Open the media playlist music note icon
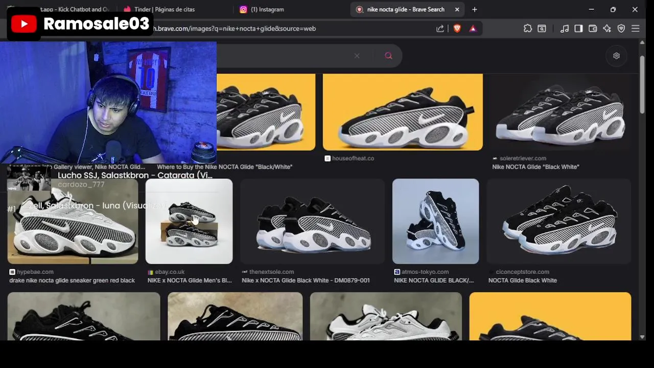 (565, 29)
